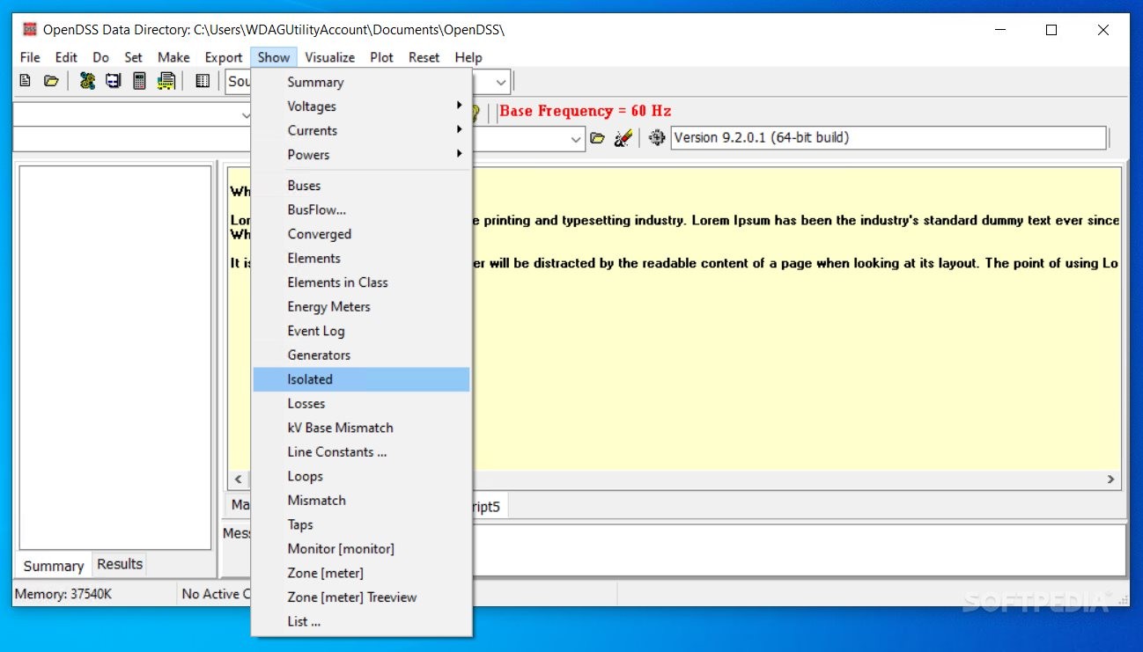Open the element class dropdown arrow
The image size is (1143, 652).
(x=246, y=114)
